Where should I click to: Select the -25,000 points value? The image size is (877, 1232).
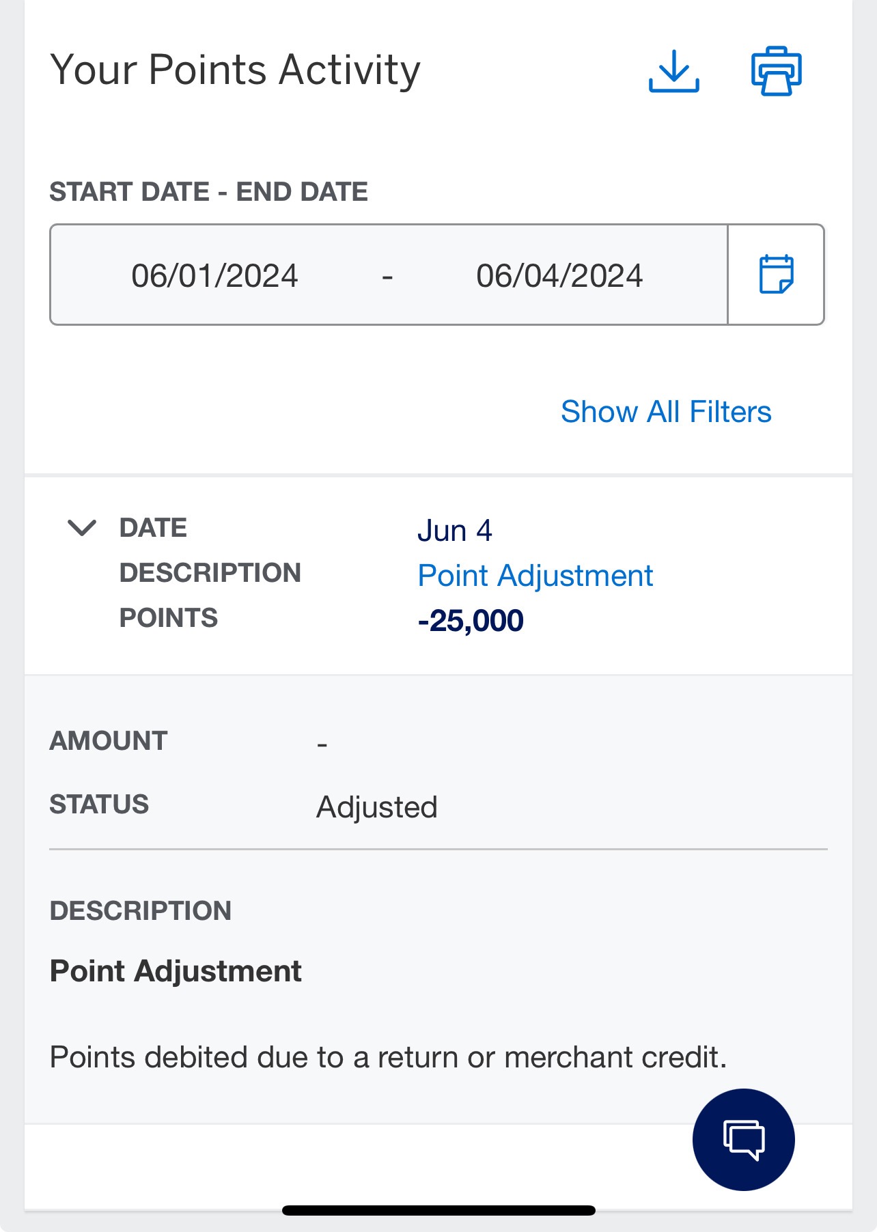tap(471, 619)
